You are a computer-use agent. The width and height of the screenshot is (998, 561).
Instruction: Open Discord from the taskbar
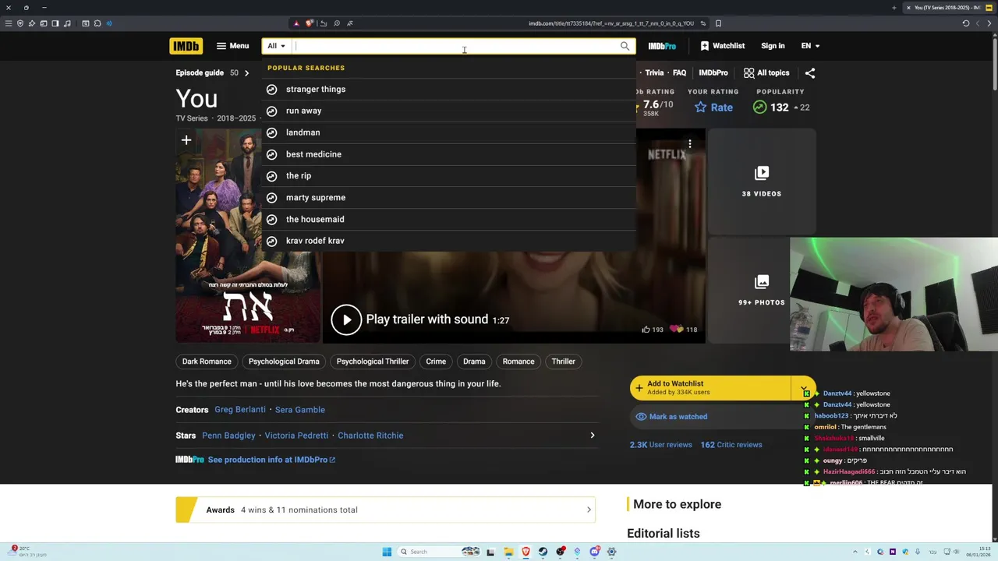tap(594, 552)
